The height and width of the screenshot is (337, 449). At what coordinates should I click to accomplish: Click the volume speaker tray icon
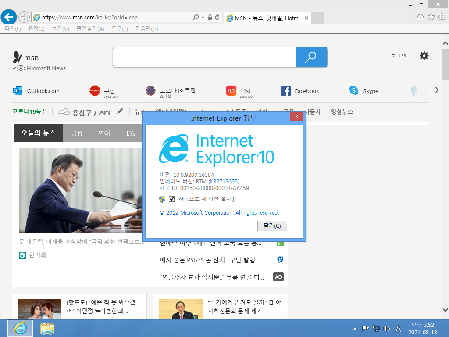click(387, 328)
